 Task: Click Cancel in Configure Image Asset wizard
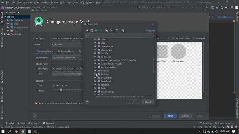click(x=185, y=116)
